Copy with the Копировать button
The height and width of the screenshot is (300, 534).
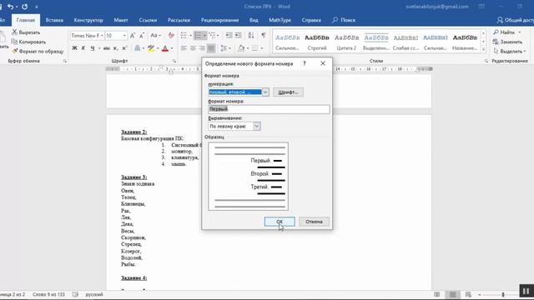[28, 42]
